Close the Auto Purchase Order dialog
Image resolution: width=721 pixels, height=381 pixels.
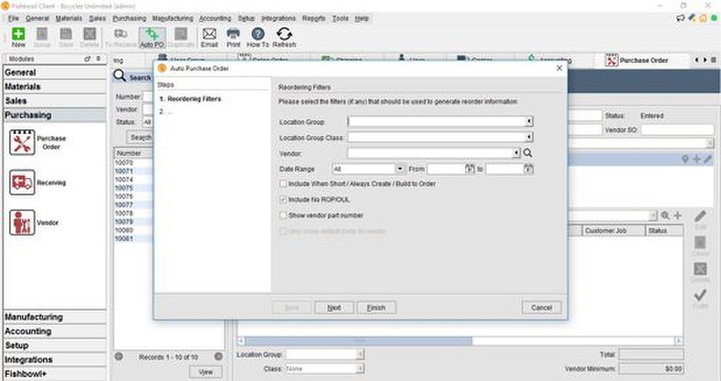559,68
